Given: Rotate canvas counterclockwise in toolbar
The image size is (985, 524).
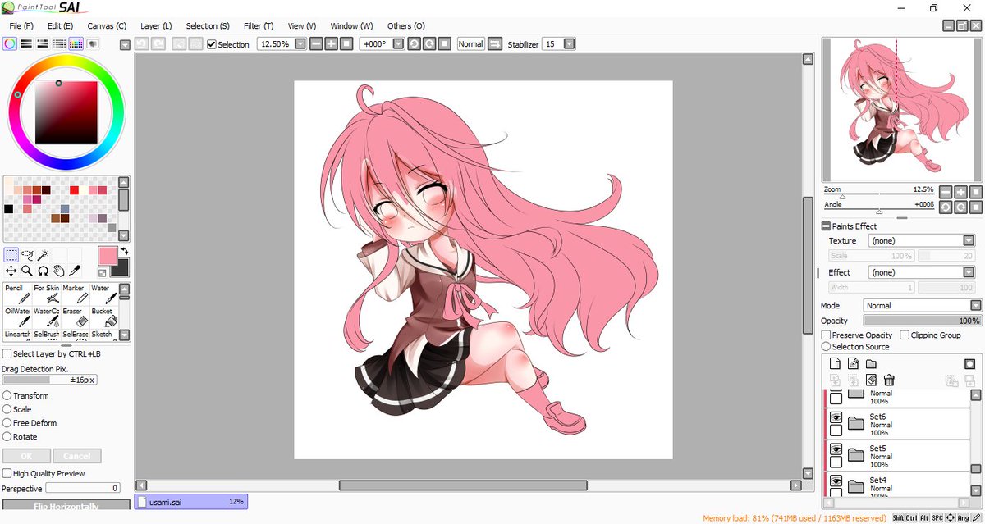Looking at the screenshot, I should [414, 43].
